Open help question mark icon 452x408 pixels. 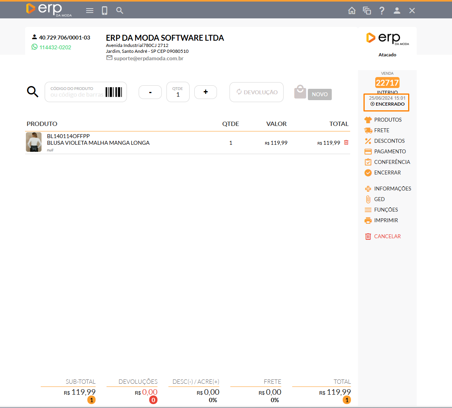pos(382,11)
